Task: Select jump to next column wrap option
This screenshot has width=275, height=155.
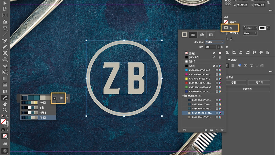Action: pos(252,66)
